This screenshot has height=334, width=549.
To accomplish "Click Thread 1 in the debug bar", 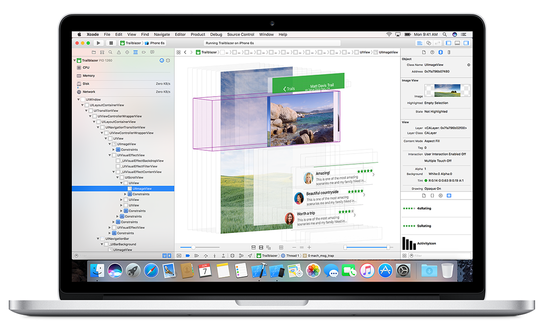I will click(290, 256).
